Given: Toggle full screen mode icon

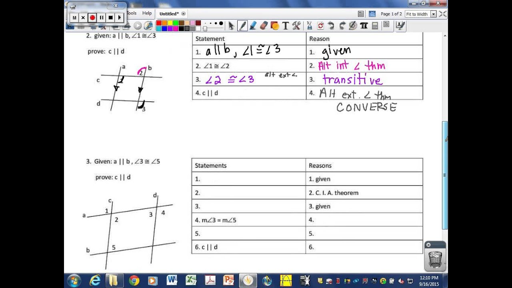Looking at the screenshot, I should coord(442,14).
